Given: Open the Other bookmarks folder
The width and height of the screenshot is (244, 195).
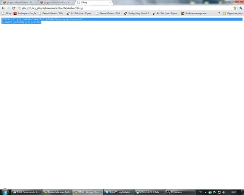Looking at the screenshot, I should point(233,13).
